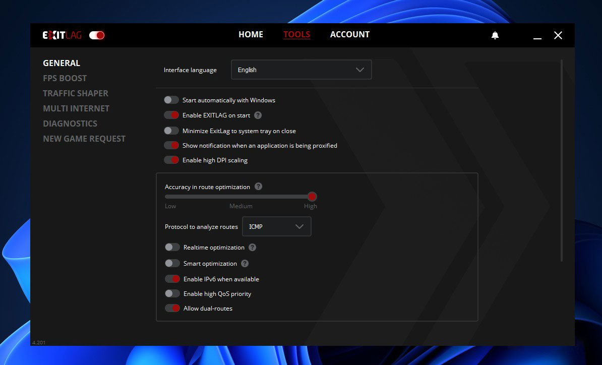Open the ACCOUNT tab

click(349, 34)
